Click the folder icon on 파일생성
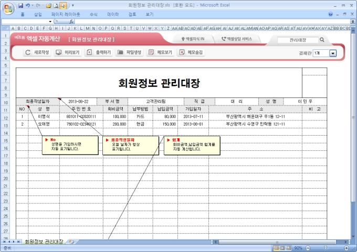Viewport: 357px width, 252px height. (120, 52)
